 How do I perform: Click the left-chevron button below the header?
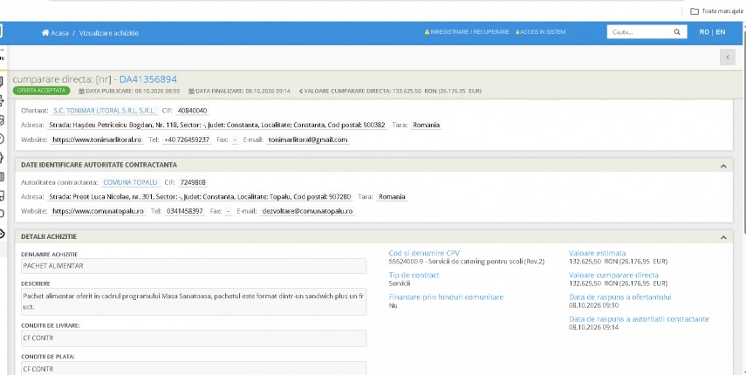[x=727, y=57]
